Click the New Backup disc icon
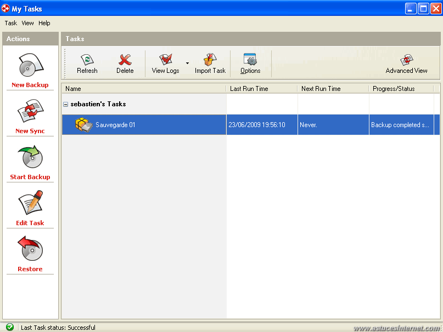 [x=31, y=65]
